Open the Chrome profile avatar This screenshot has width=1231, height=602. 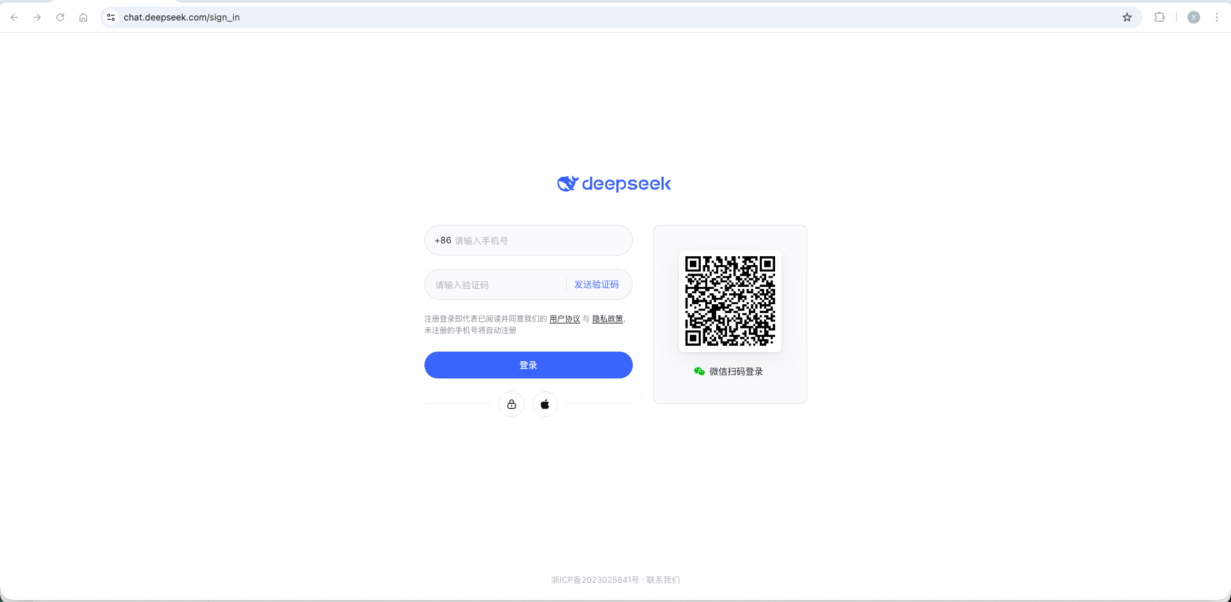point(1193,17)
